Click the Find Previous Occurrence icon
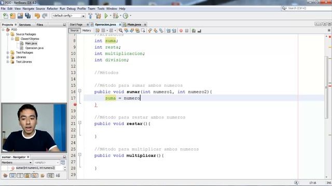This screenshot has width=332, height=186. (126, 31)
